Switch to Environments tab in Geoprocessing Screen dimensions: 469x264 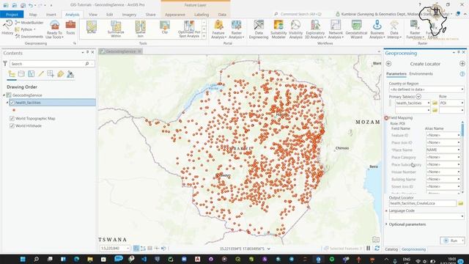click(421, 73)
